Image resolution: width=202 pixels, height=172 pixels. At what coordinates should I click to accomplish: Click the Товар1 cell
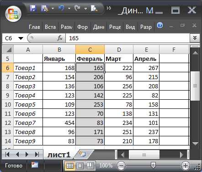pyautogui.click(x=28, y=68)
